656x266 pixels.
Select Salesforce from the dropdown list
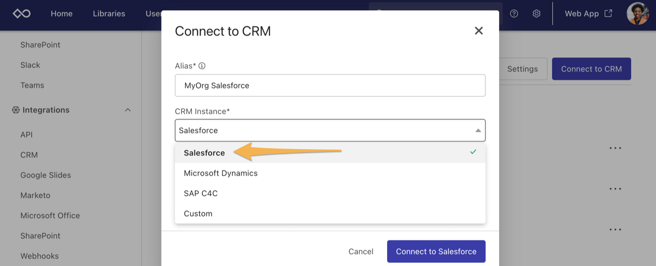pyautogui.click(x=330, y=153)
